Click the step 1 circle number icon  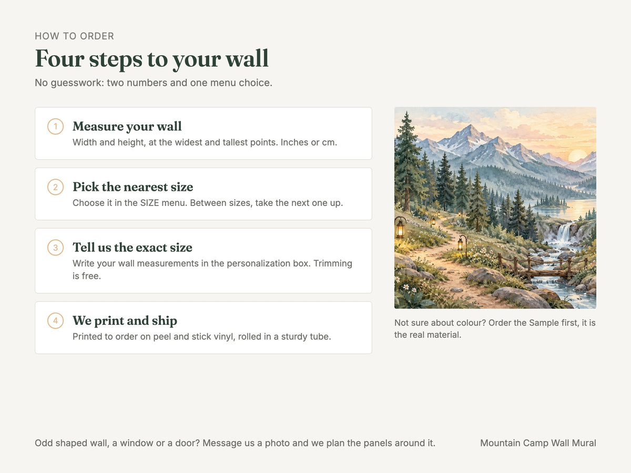pyautogui.click(x=55, y=127)
